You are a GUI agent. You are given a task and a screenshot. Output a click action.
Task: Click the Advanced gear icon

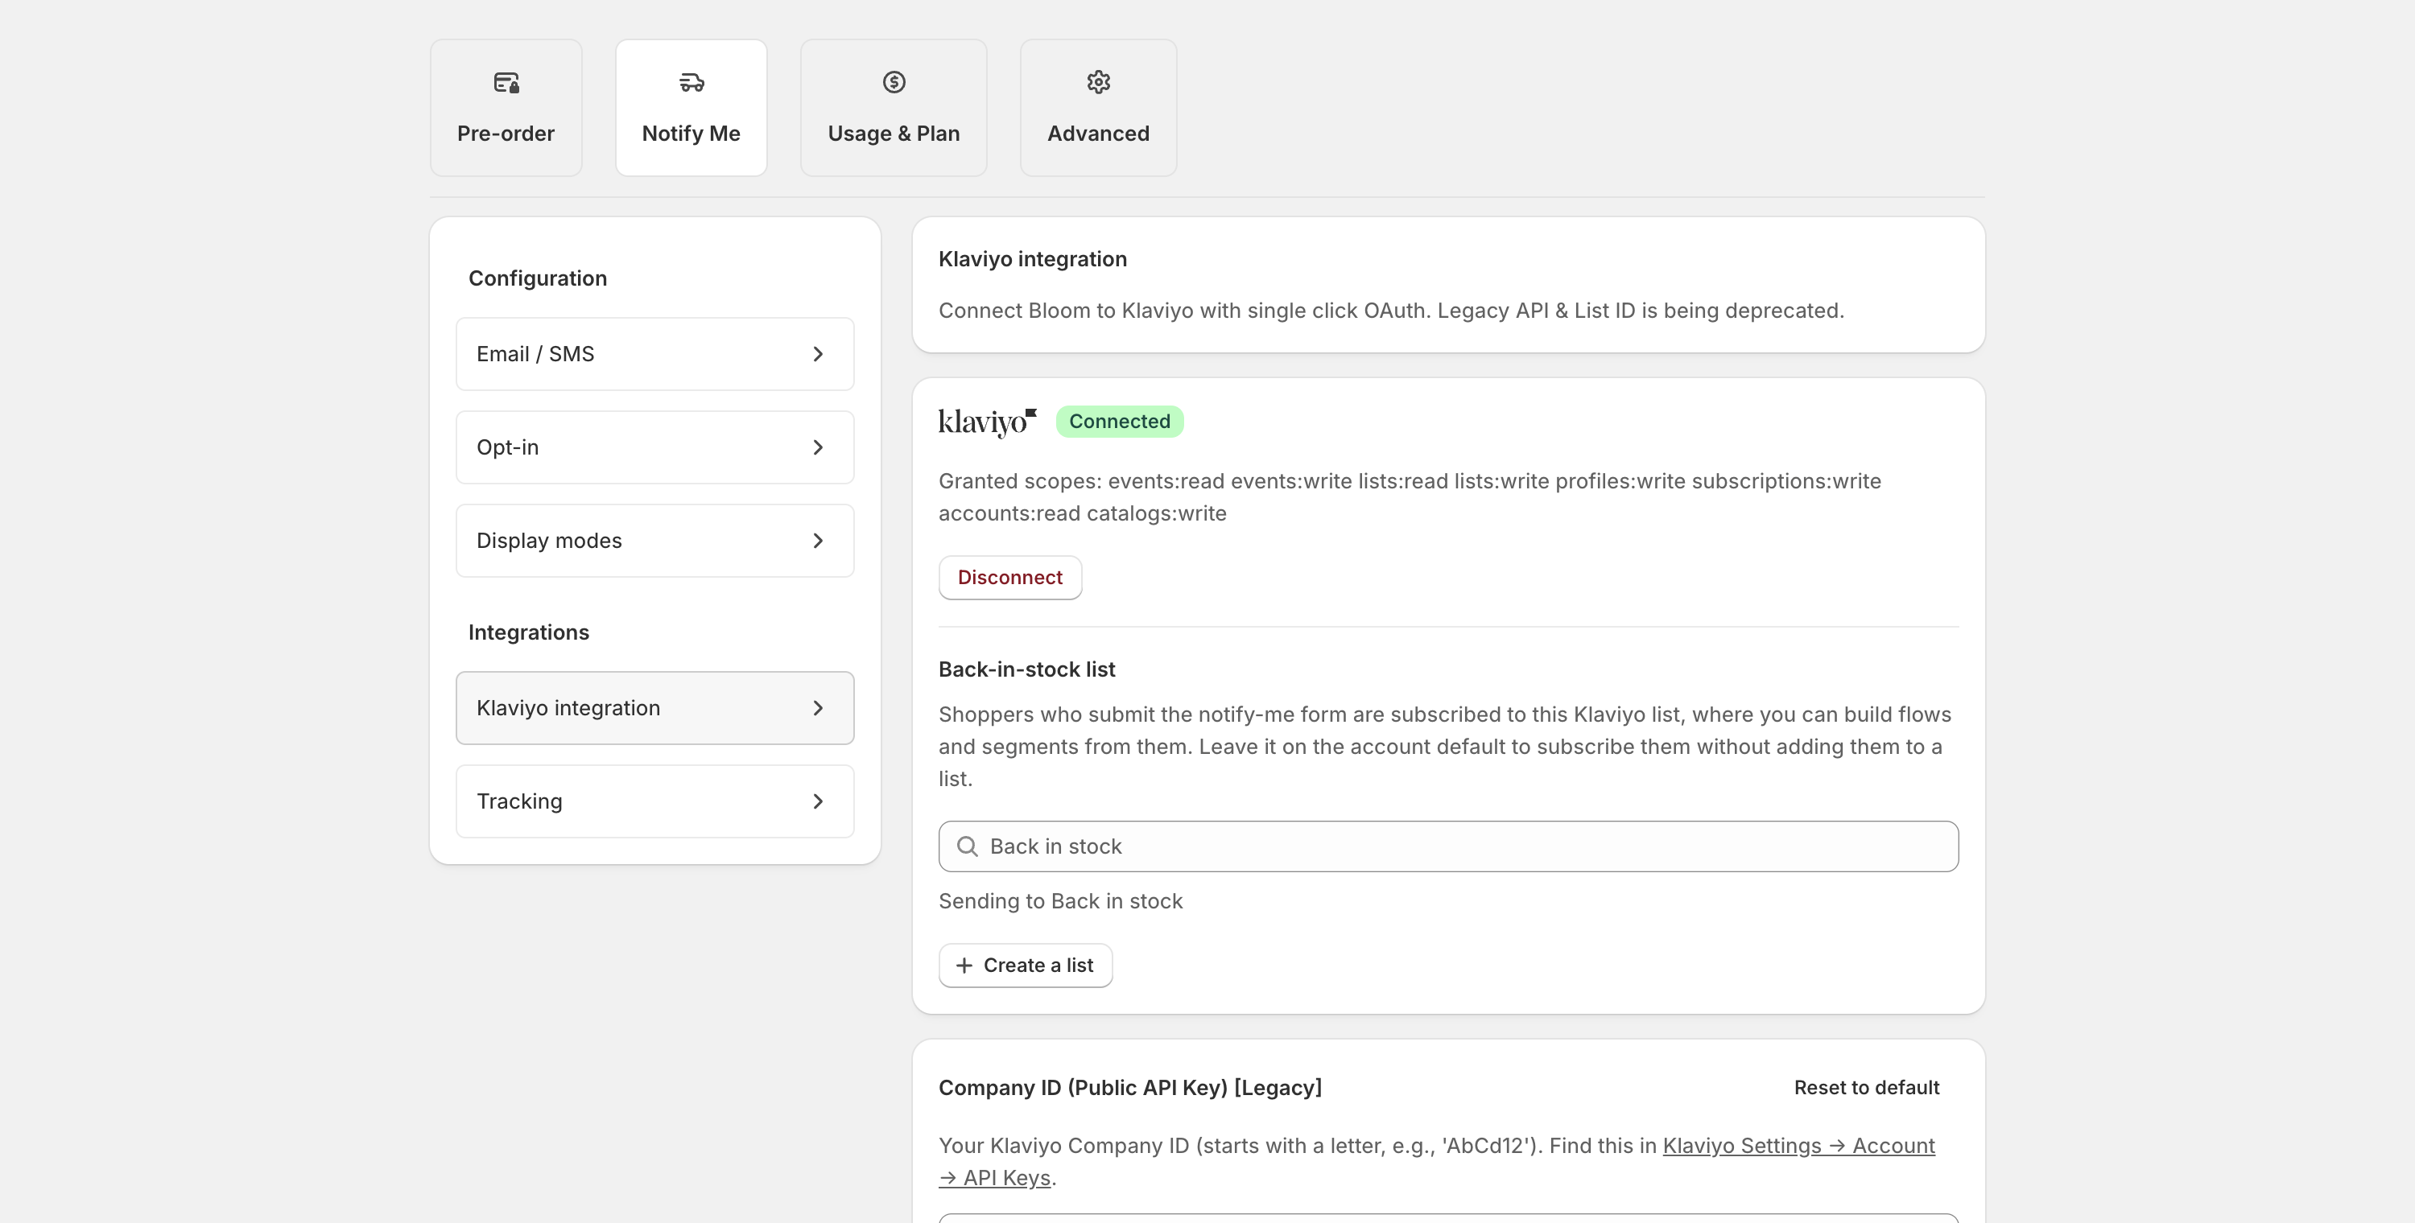[1099, 82]
